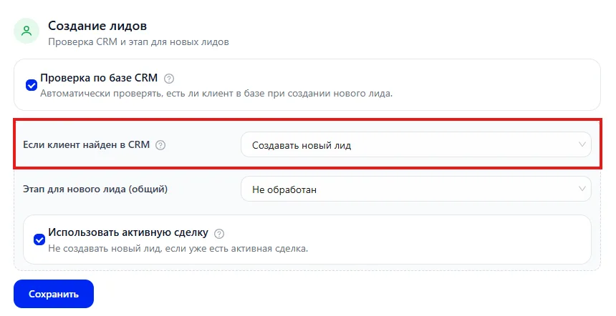Viewport: 616px width, 316px height.
Task: Click chevron arrow of Не обработан selector
Action: point(582,189)
